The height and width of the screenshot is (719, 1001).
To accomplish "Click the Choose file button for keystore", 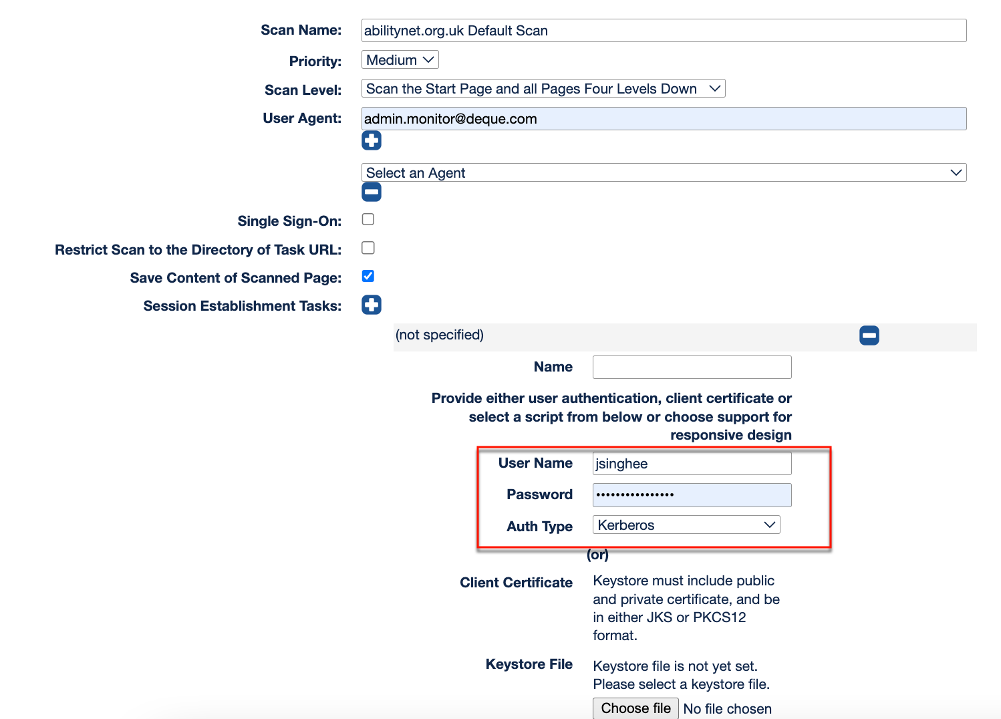I will coord(635,708).
